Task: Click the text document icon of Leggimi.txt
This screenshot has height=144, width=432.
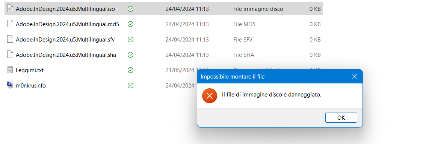Action: coord(10,70)
